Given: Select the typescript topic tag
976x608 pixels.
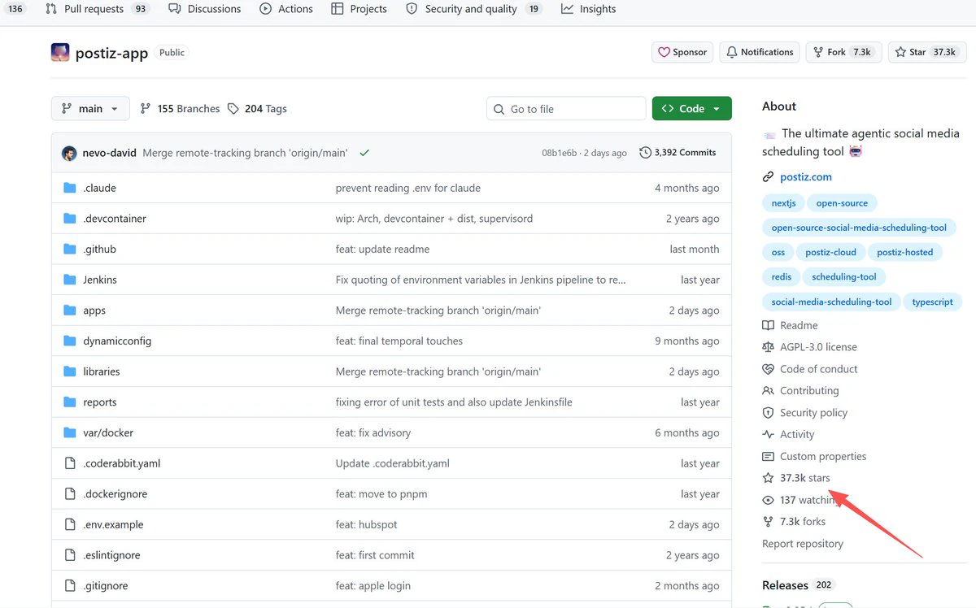Looking at the screenshot, I should (x=932, y=302).
